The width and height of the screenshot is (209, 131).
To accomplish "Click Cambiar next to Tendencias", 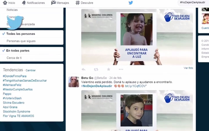I will [30, 70].
